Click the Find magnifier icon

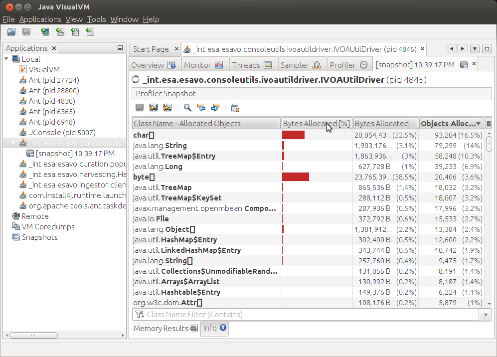[187, 108]
